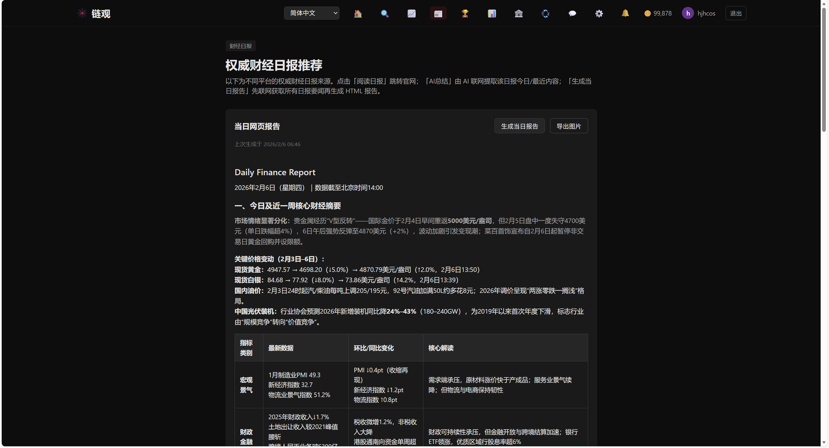Open the bank building icon

click(518, 14)
